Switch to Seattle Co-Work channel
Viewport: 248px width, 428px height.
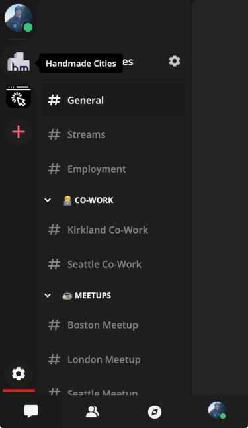pyautogui.click(x=114, y=264)
